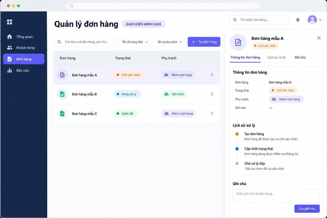Click the Phụ trách column header
The width and height of the screenshot is (327, 218).
point(169,58)
